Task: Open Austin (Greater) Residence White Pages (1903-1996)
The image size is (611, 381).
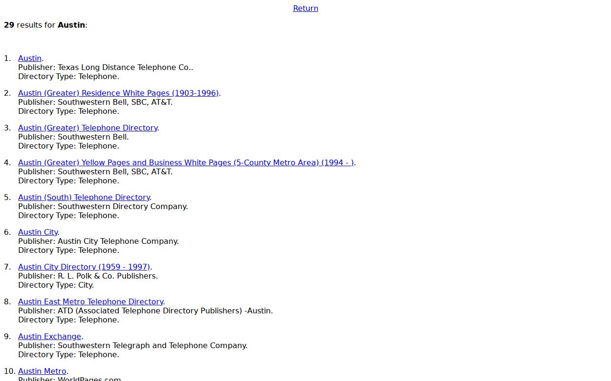Action: click(118, 93)
